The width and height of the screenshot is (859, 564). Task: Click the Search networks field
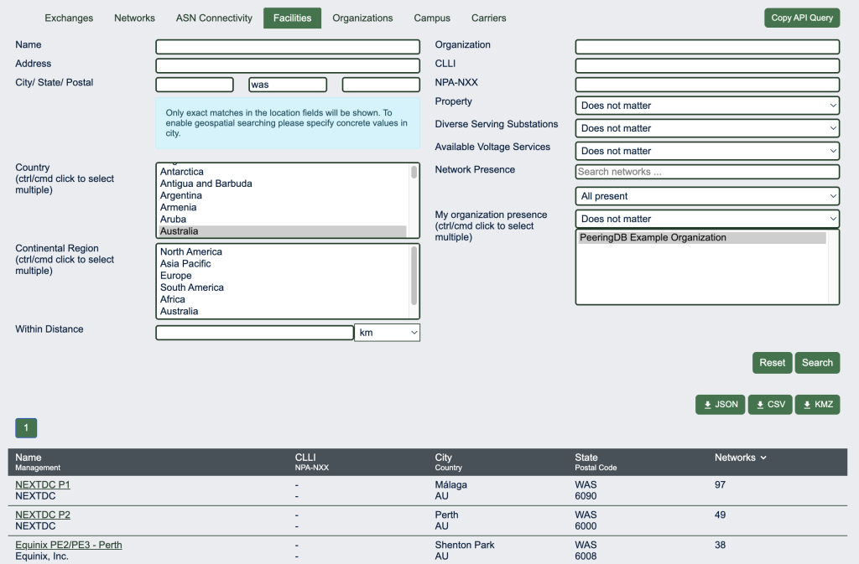pyautogui.click(x=707, y=172)
